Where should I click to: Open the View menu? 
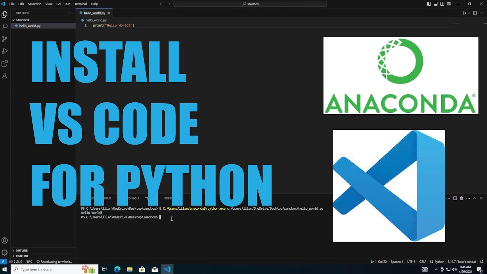click(x=49, y=4)
